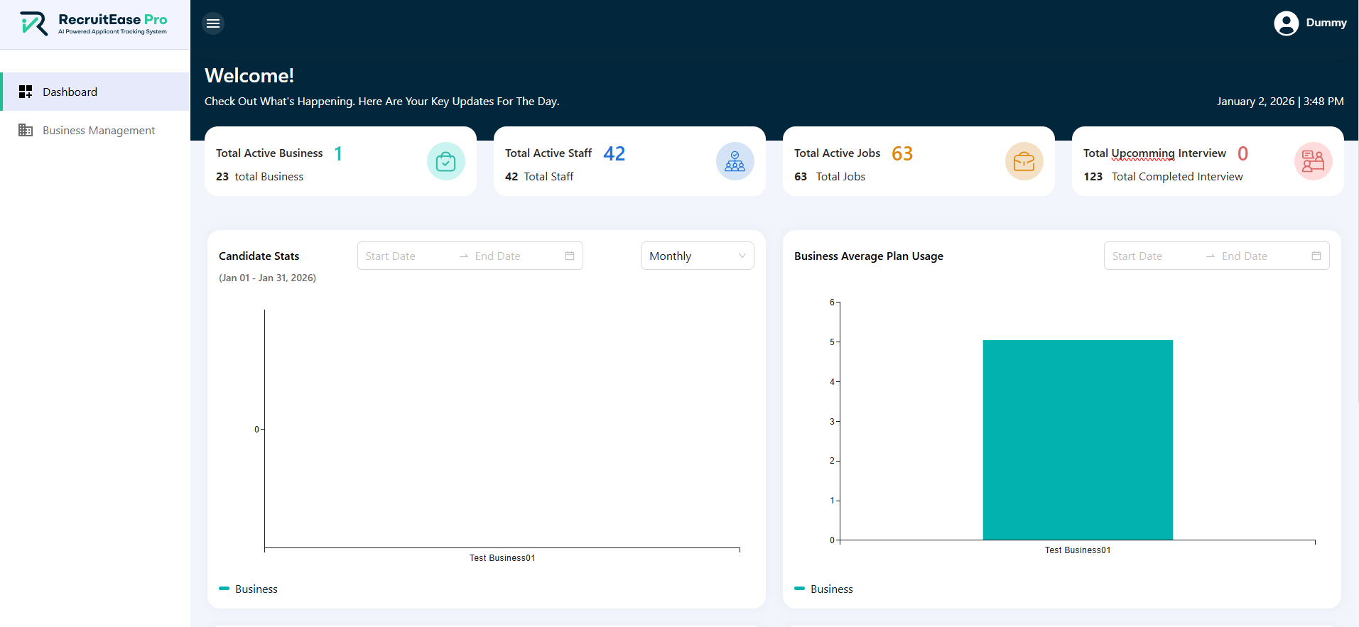Go to Business Management in sidebar
Viewport: 1359px width, 627px height.
[98, 130]
